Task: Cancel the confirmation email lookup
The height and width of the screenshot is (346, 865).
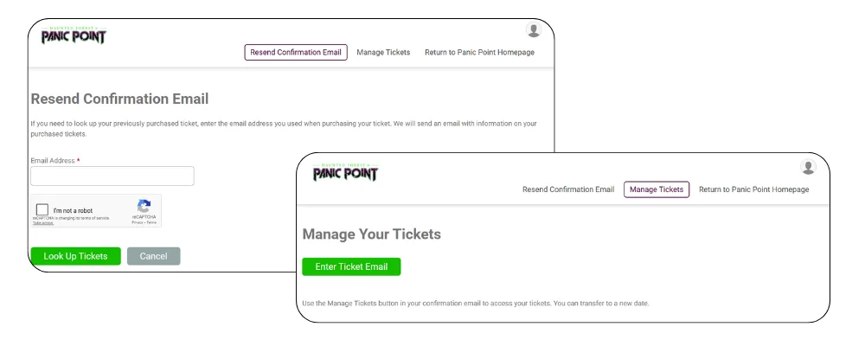Action: coord(153,256)
